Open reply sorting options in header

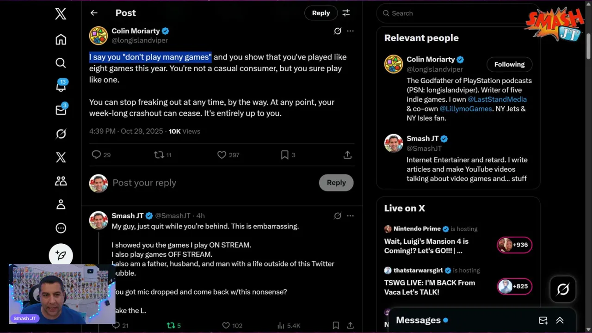click(346, 13)
